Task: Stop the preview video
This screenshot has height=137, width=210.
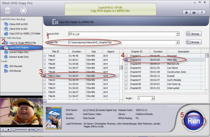Action: [x=8, y=130]
